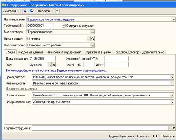Image resolution: width=176 pixels, height=140 pixels.
Task: Open help with the question mark icon
Action: [57, 11]
